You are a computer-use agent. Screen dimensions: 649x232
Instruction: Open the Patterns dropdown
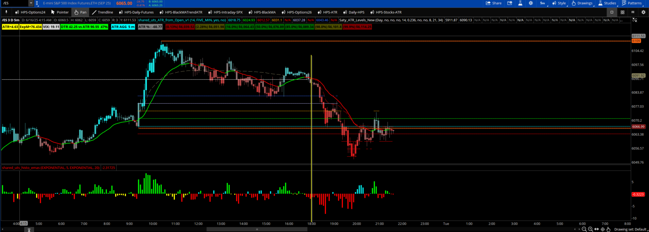(x=632, y=3)
